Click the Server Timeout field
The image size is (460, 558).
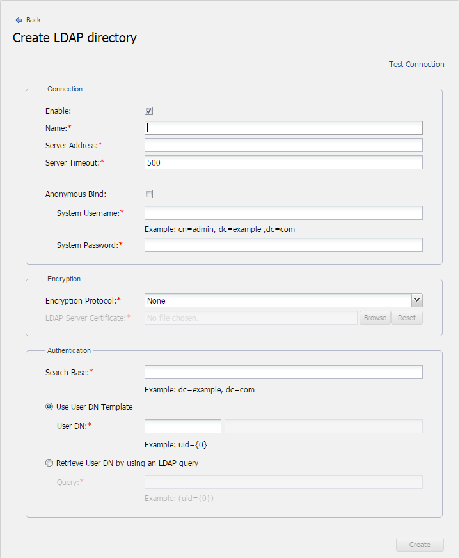click(283, 162)
